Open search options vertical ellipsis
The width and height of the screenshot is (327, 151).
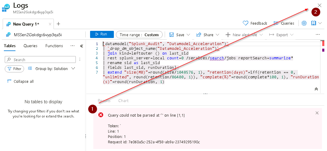(x=80, y=60)
